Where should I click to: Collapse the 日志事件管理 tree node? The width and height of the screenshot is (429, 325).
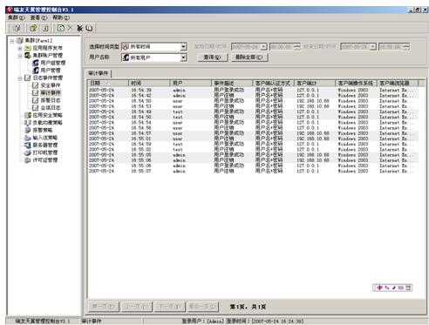(x=20, y=78)
